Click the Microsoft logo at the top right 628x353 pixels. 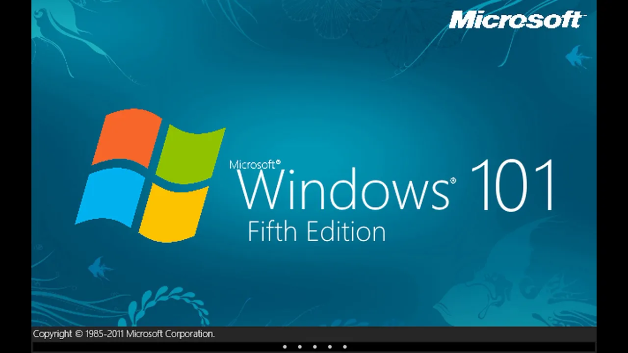pyautogui.click(x=518, y=20)
